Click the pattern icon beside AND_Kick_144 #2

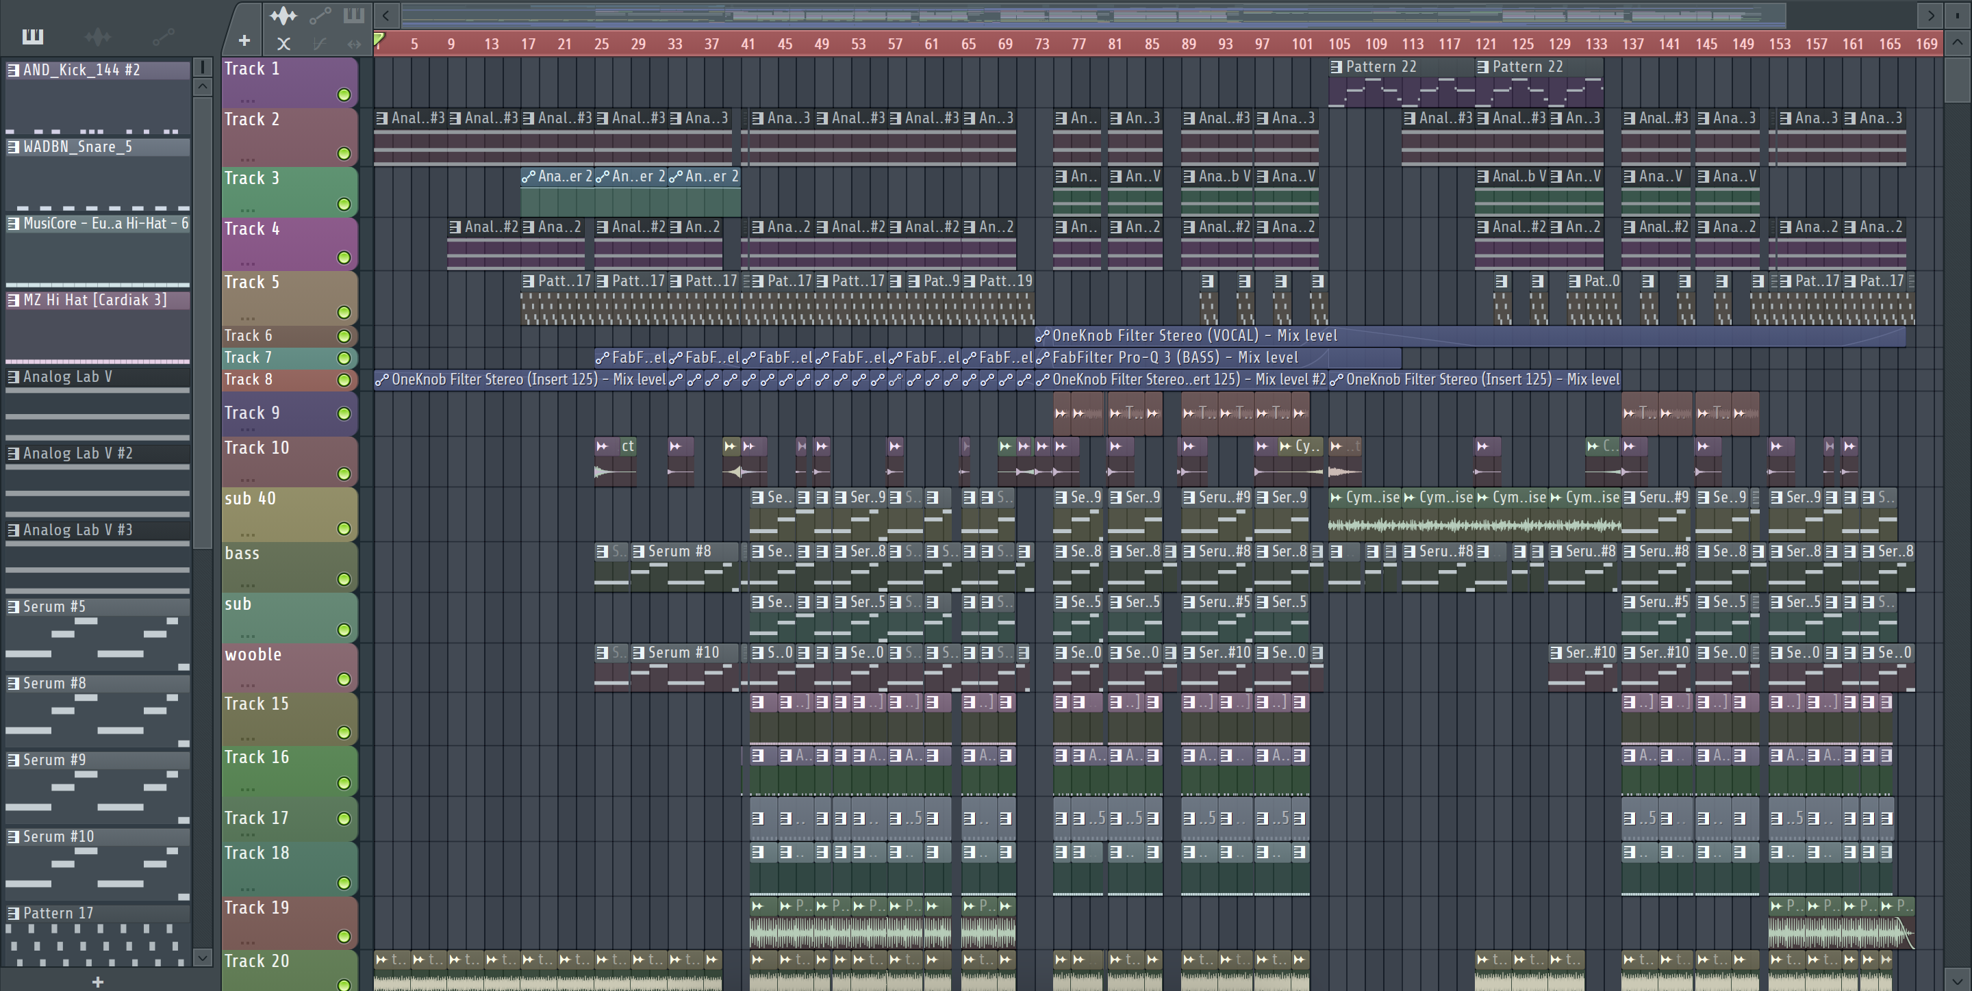click(13, 70)
